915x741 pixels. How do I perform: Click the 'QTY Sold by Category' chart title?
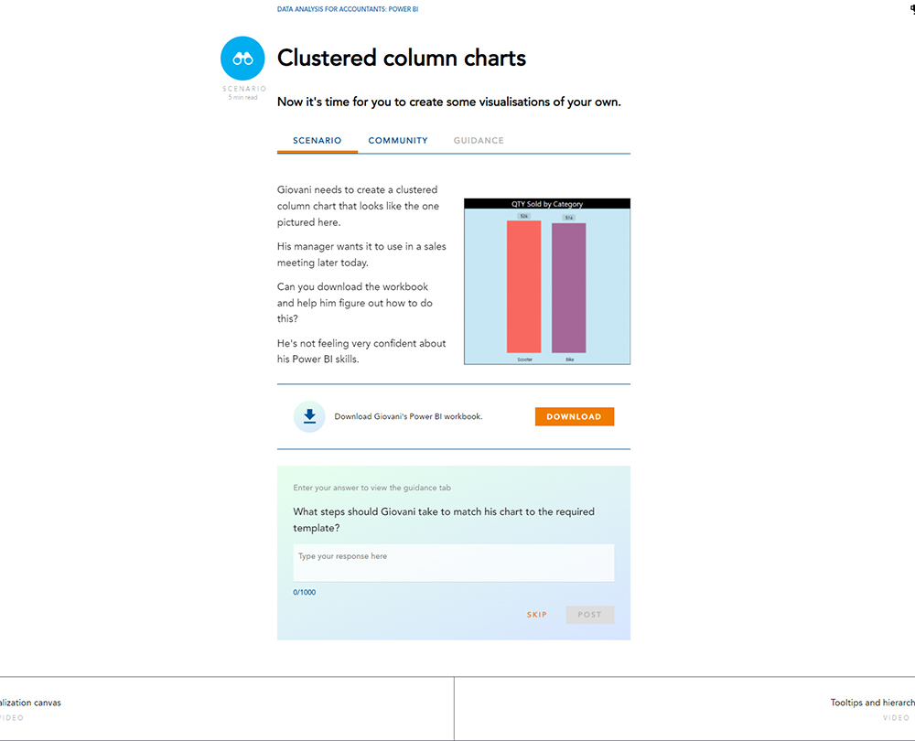coord(547,204)
